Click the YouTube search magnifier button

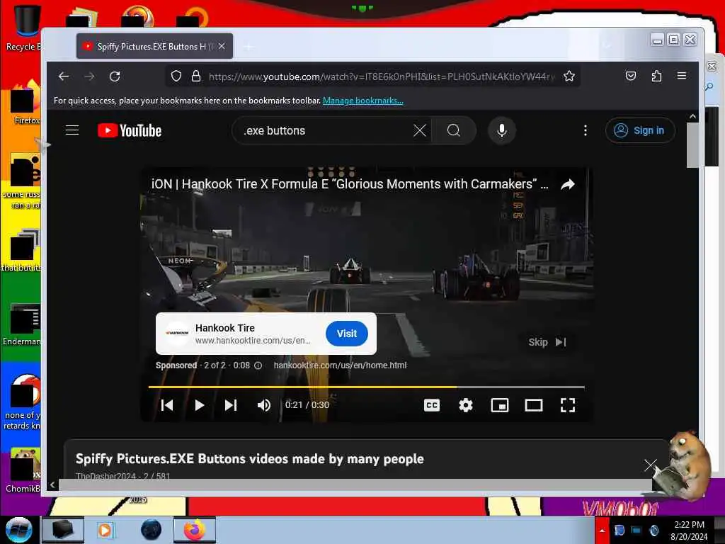454,130
